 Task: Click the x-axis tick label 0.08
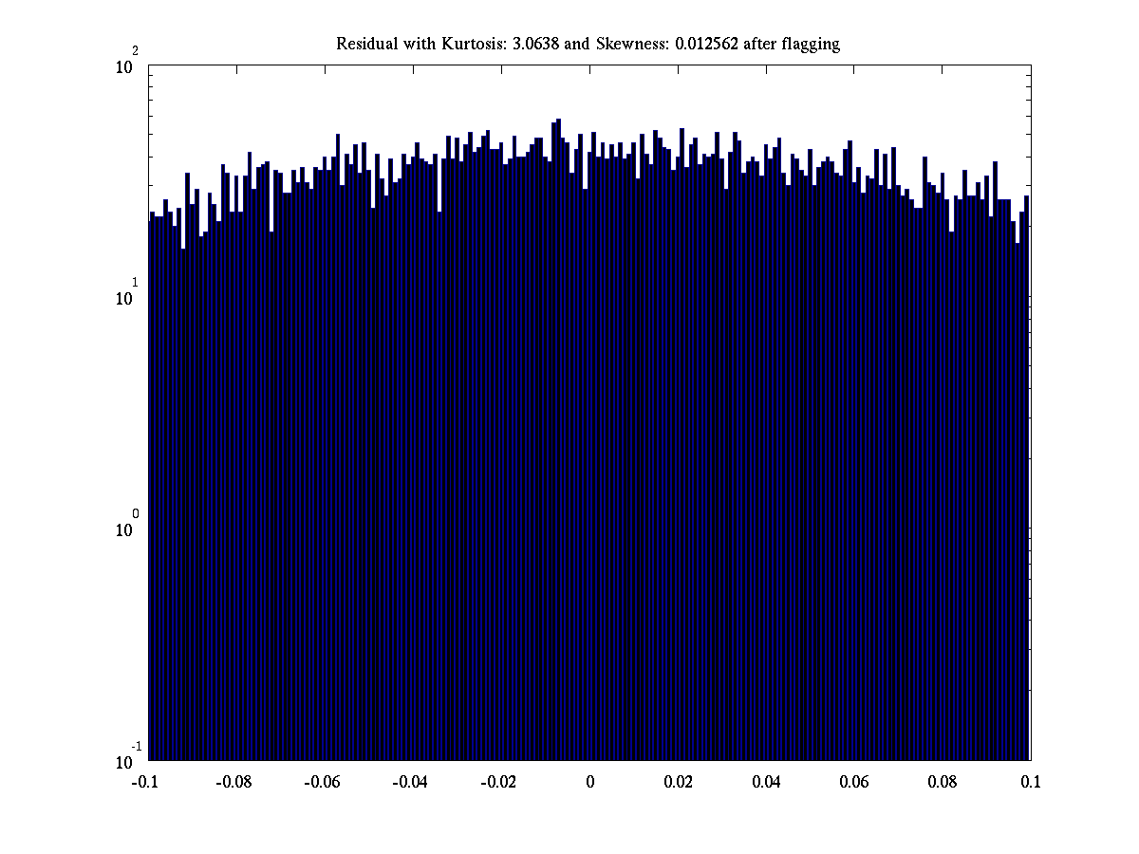coord(943,782)
